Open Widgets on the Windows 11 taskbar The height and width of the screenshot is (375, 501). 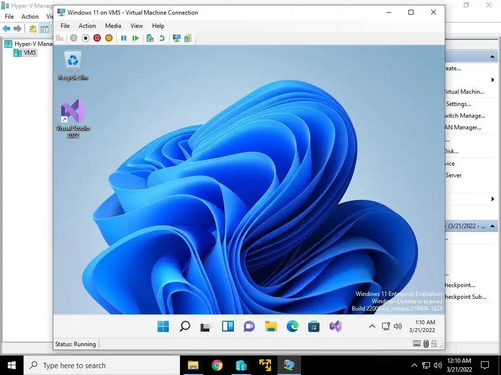click(228, 326)
